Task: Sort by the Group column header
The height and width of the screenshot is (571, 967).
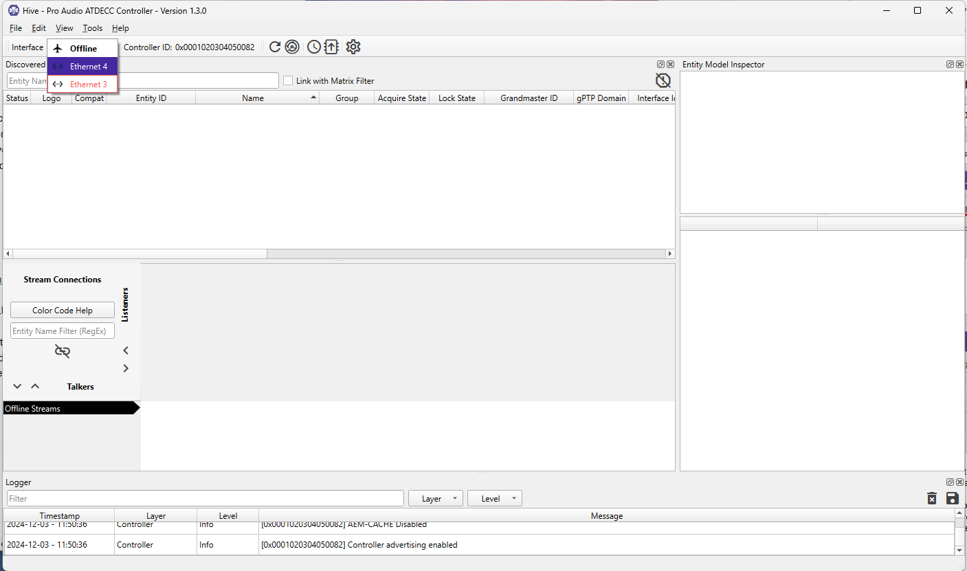Action: [347, 98]
